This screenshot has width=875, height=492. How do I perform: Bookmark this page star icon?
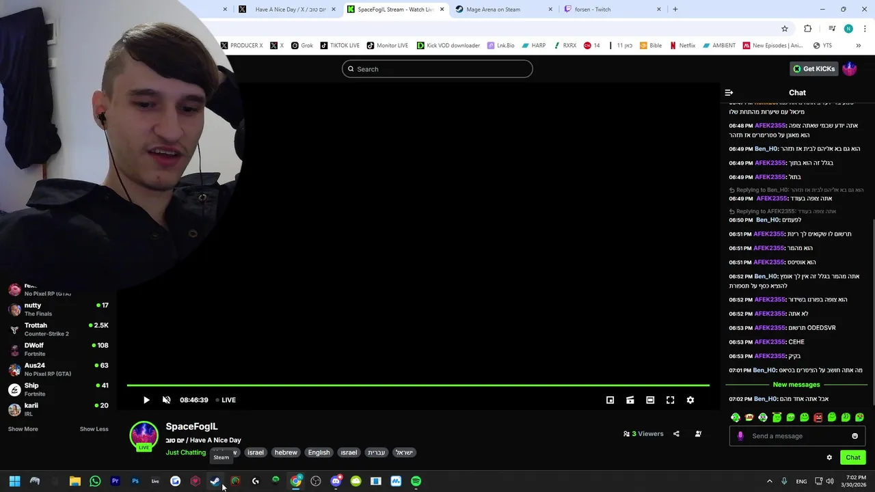(785, 29)
